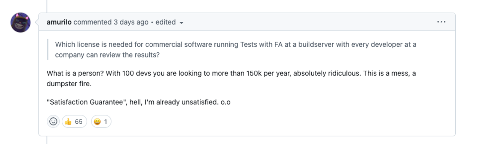Toggle the thumbs up reaction showing 65
Viewport: 479px width, 144px height.
tap(74, 122)
